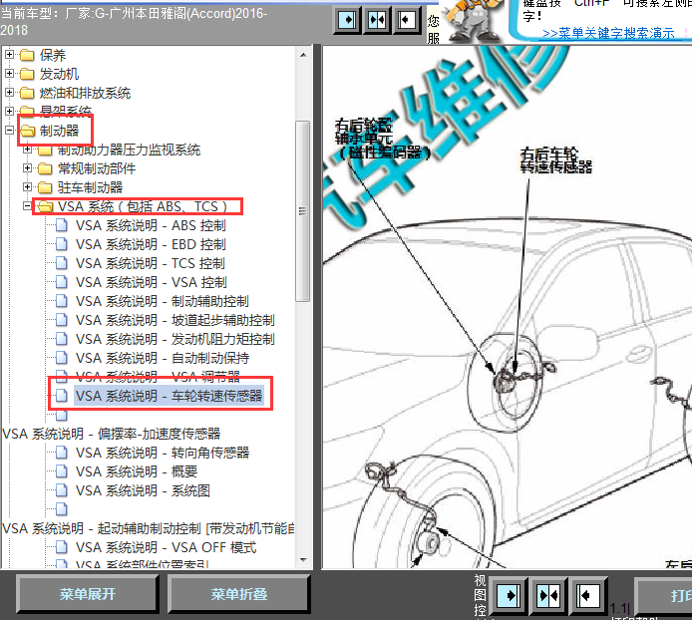692x620 pixels.
Task: Click document icon beside 制动辅助控制
Action: tap(62, 301)
